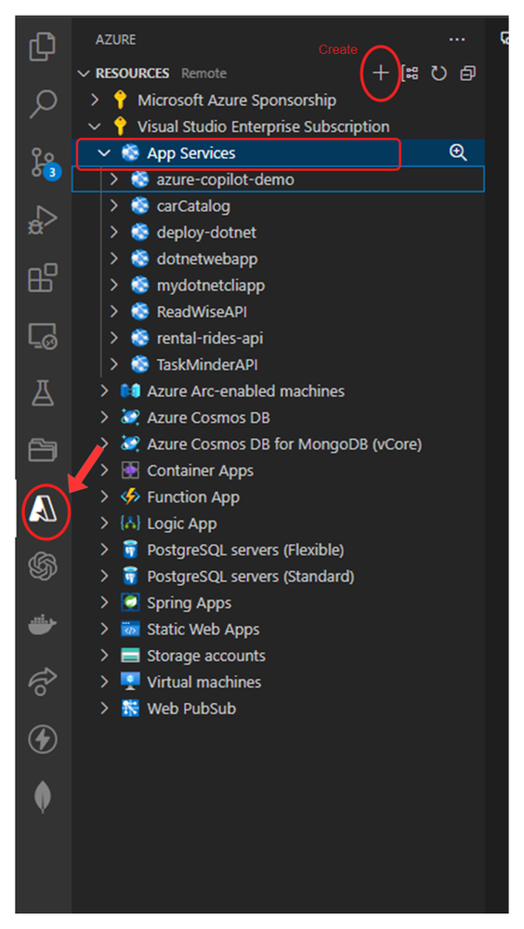Image resolution: width=524 pixels, height=929 pixels.
Task: Open the MongoDB leaf icon view
Action: coord(43,797)
